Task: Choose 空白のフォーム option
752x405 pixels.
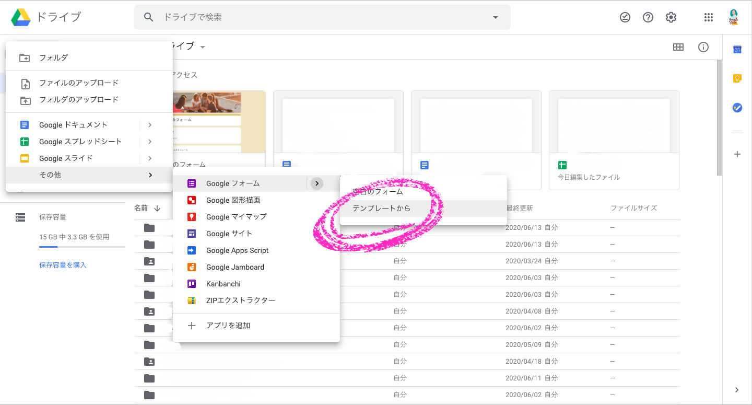Action: click(x=423, y=192)
